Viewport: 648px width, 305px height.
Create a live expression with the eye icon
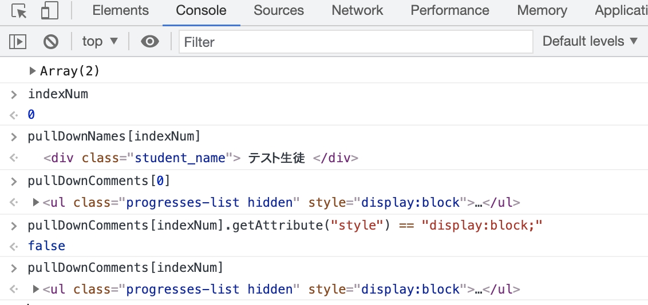(x=149, y=42)
